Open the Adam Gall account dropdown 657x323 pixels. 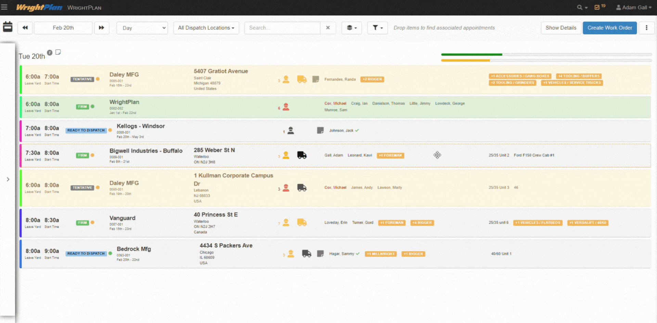pyautogui.click(x=634, y=7)
